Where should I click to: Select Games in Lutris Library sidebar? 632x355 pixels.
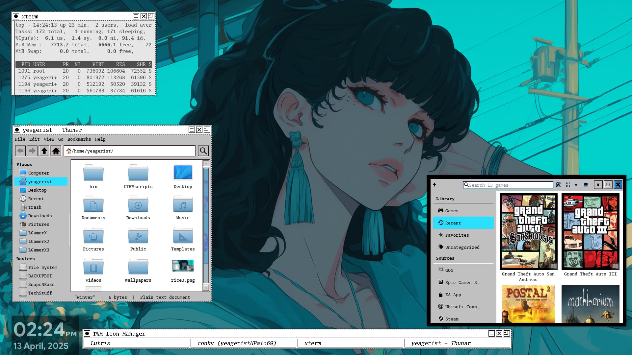pyautogui.click(x=463, y=211)
